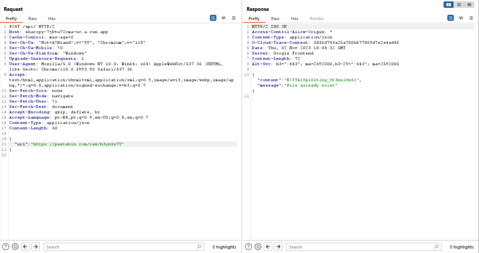This screenshot has height=253, width=479.
Task: Open search settings gear below Response panel
Action: (x=258, y=247)
